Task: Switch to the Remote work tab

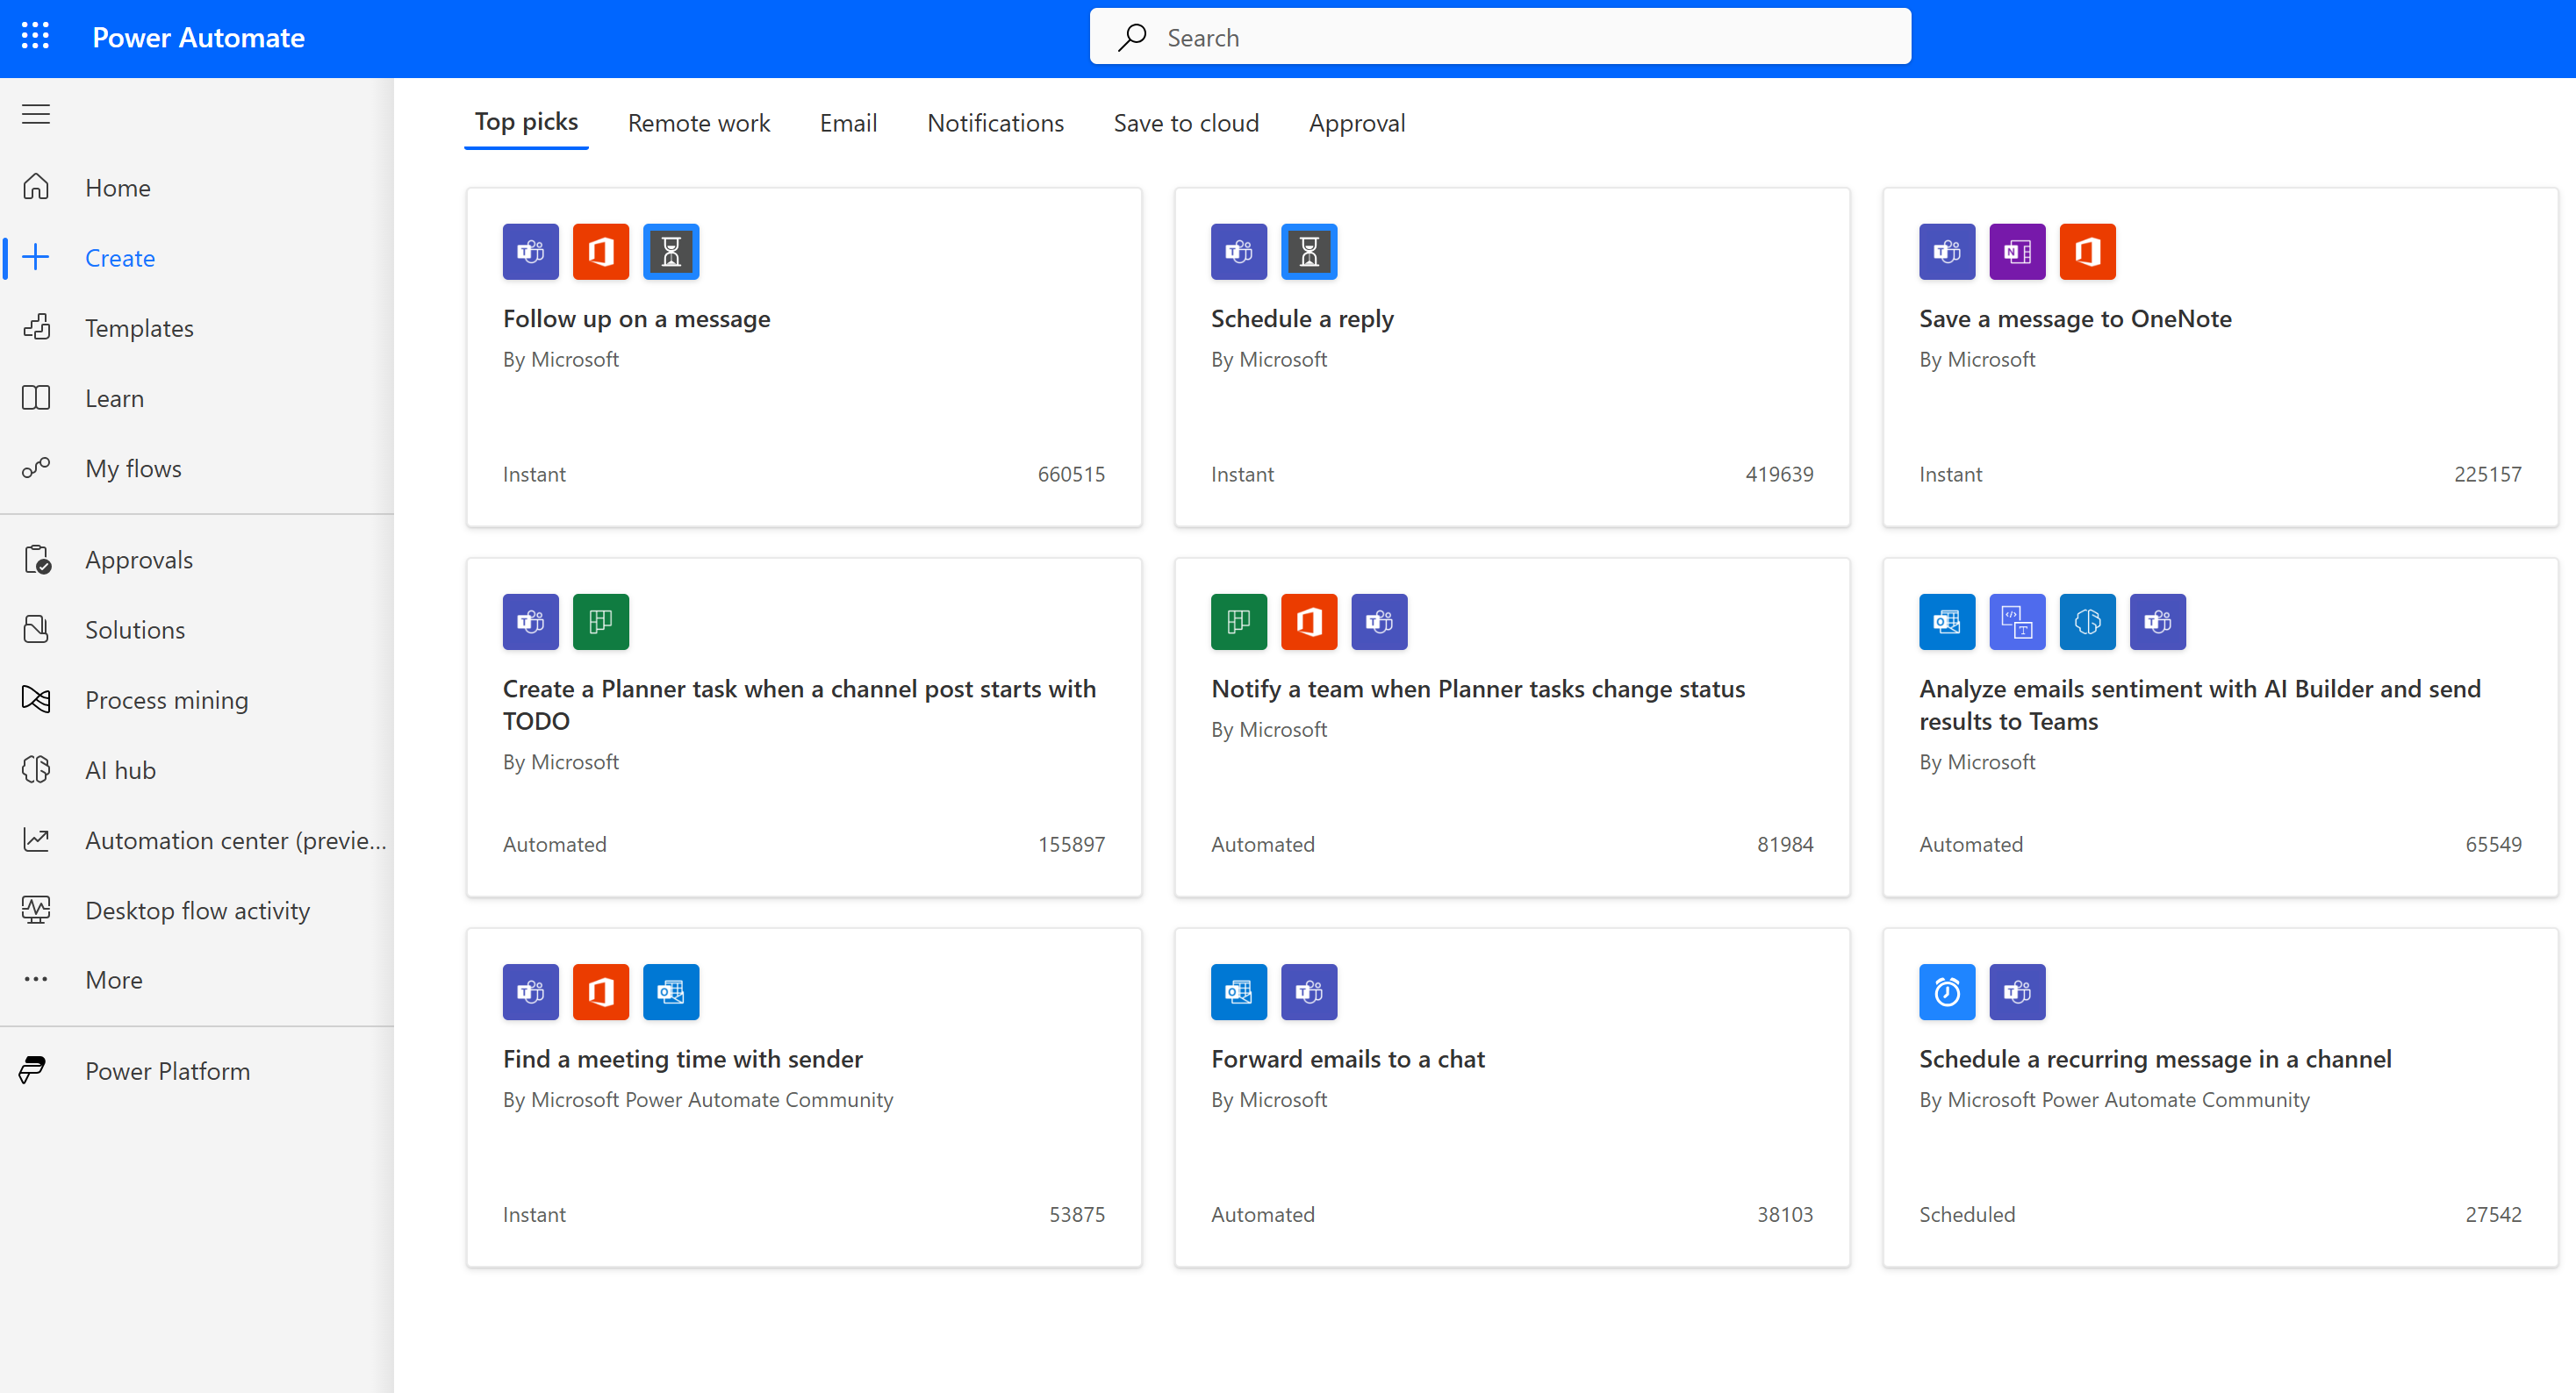Action: [699, 123]
